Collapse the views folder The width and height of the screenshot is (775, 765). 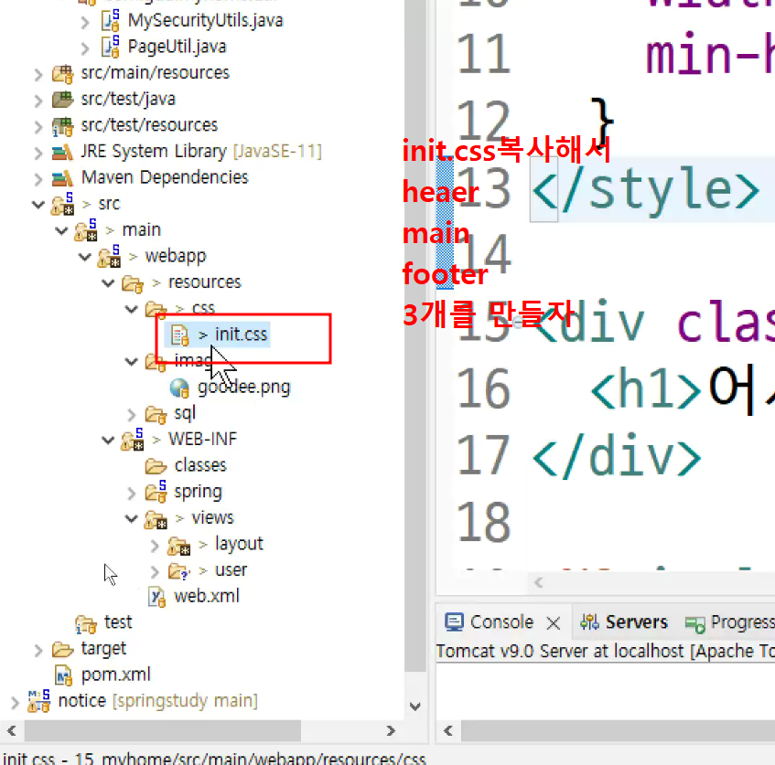point(132,518)
